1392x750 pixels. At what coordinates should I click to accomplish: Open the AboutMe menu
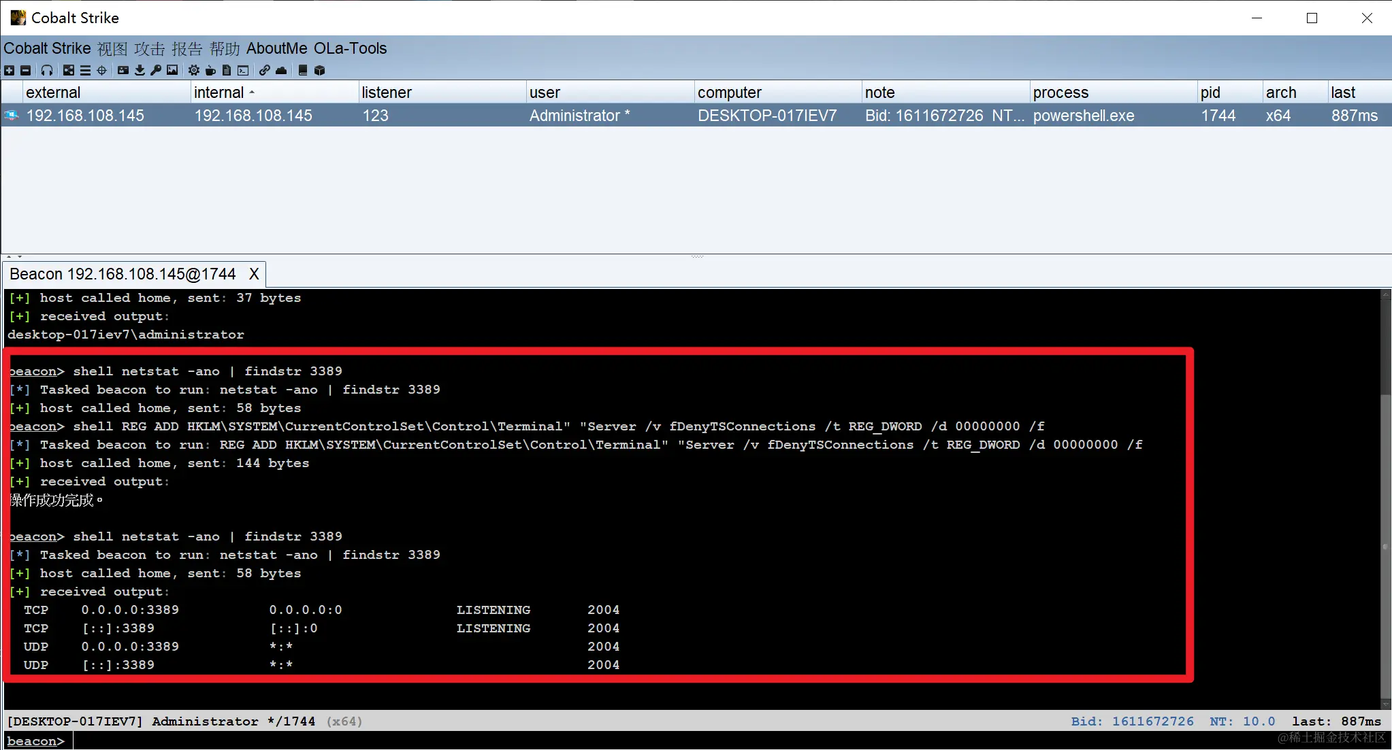[276, 49]
